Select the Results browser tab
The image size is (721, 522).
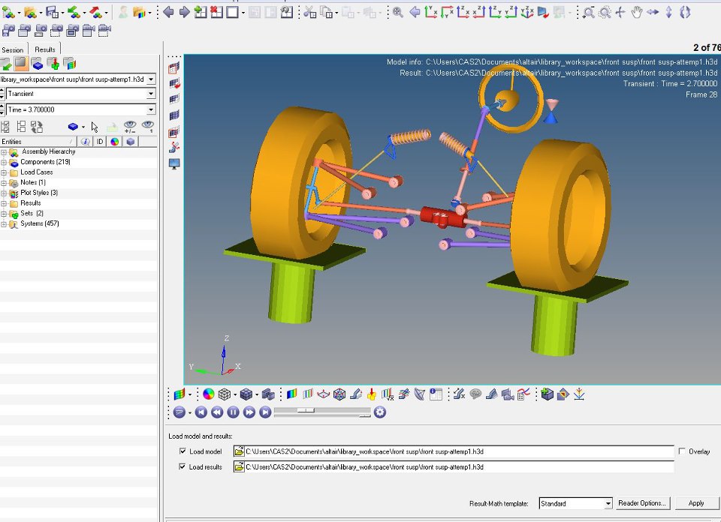pyautogui.click(x=45, y=49)
